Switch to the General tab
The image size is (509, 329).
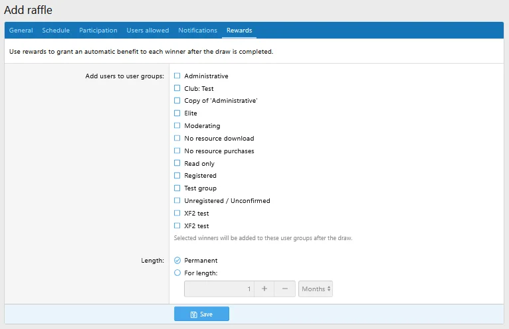pyautogui.click(x=21, y=30)
